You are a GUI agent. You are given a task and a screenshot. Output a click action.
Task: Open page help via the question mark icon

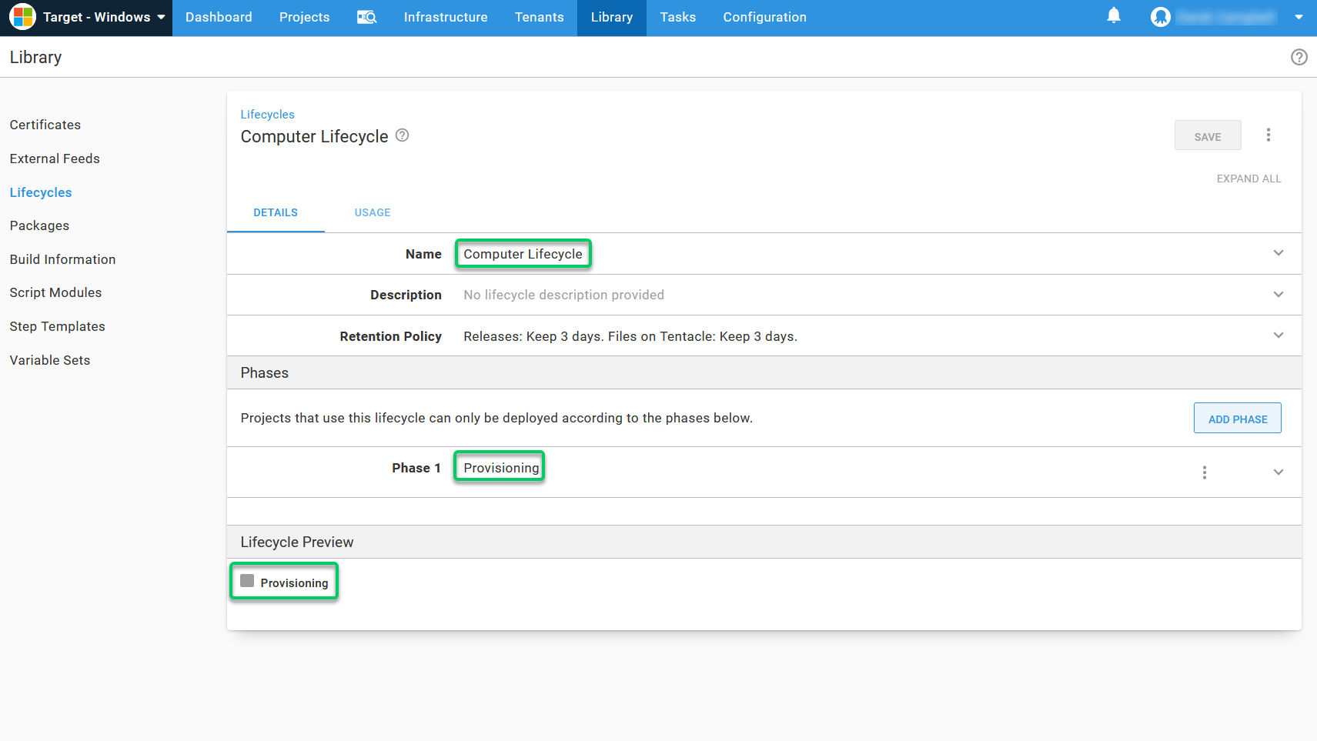1299,57
